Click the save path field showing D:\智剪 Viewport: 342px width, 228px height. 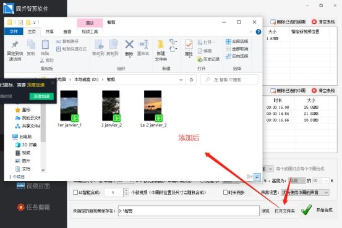189,211
